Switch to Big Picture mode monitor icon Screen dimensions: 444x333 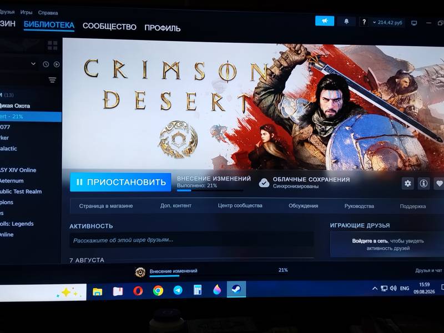click(x=414, y=23)
